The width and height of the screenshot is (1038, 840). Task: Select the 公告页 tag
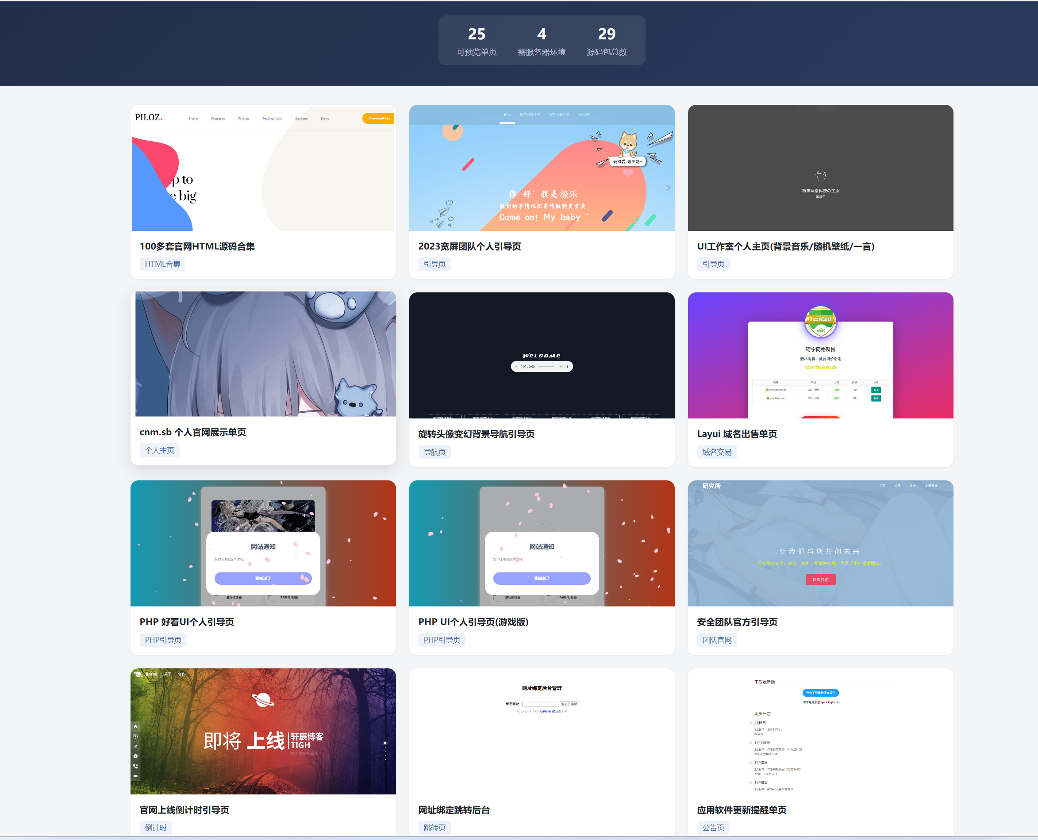[x=713, y=828]
